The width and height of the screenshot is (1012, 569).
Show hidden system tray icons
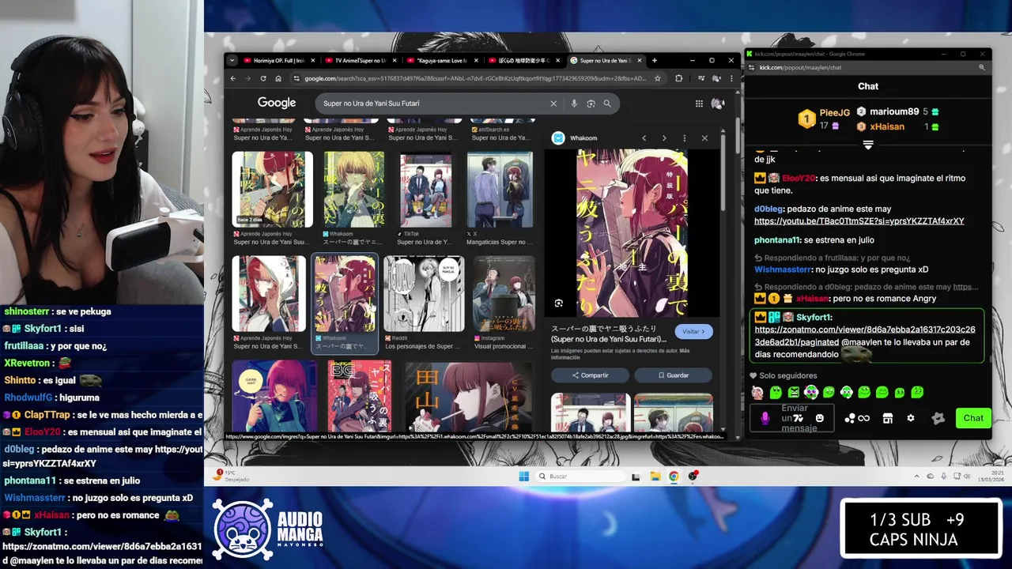tap(917, 476)
